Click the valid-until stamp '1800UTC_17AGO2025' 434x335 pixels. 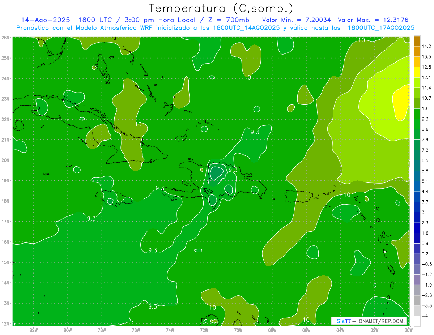pos(381,28)
